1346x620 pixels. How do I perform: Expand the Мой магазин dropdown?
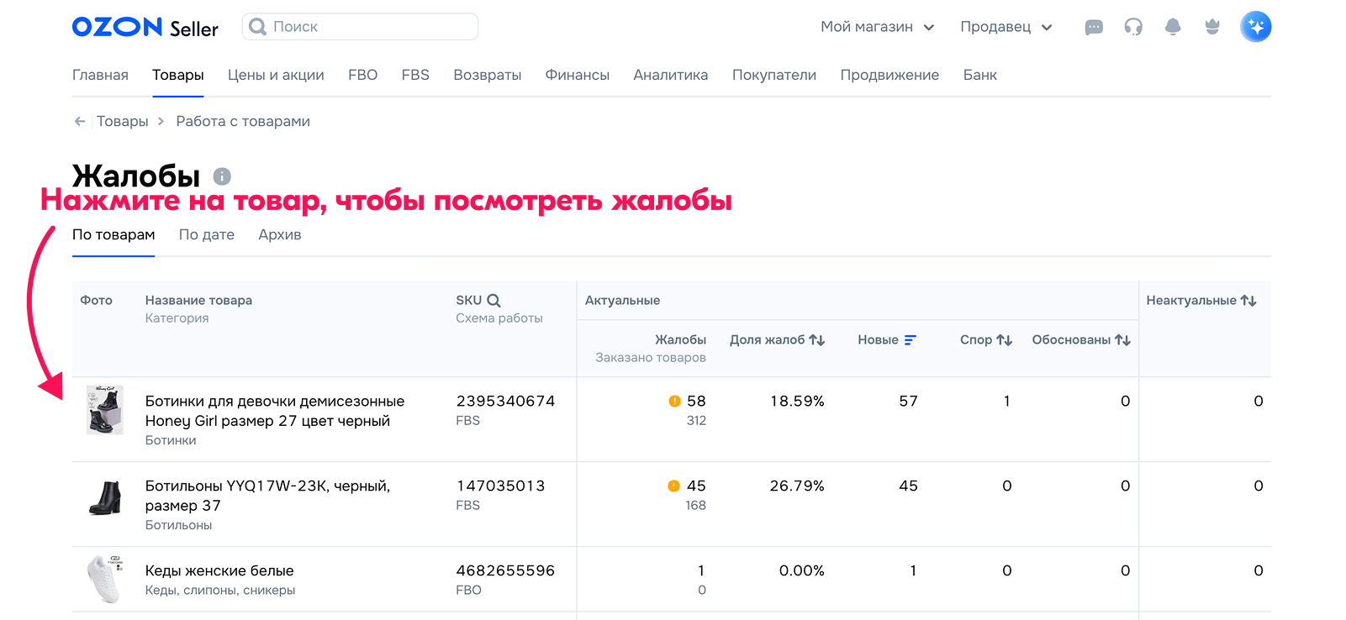878,27
